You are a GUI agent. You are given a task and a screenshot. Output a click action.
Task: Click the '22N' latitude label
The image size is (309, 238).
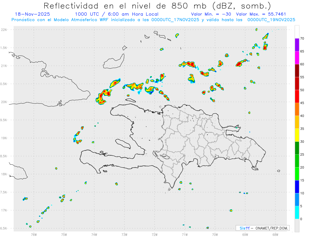point(4,30)
